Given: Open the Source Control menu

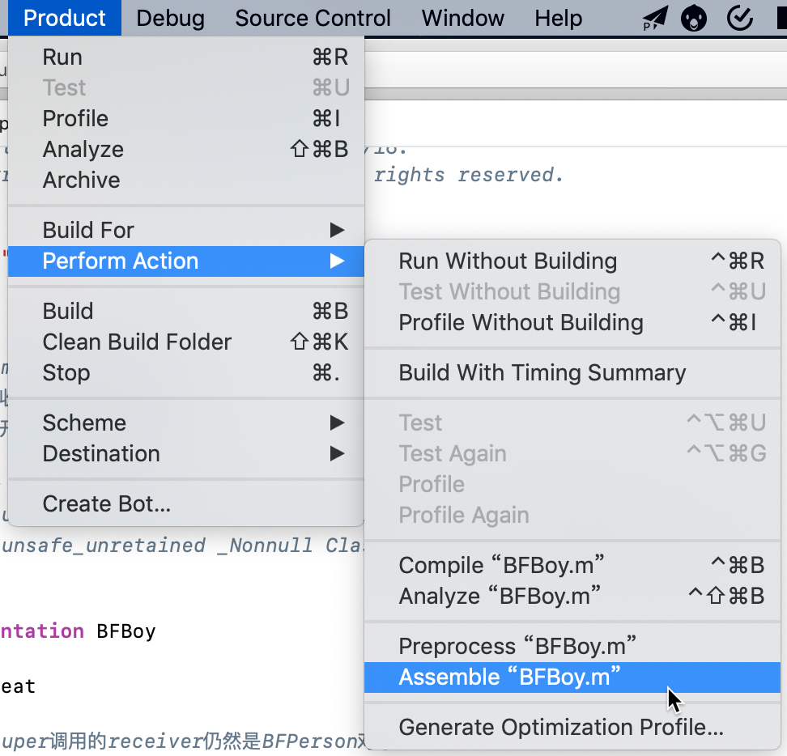Looking at the screenshot, I should (x=313, y=18).
